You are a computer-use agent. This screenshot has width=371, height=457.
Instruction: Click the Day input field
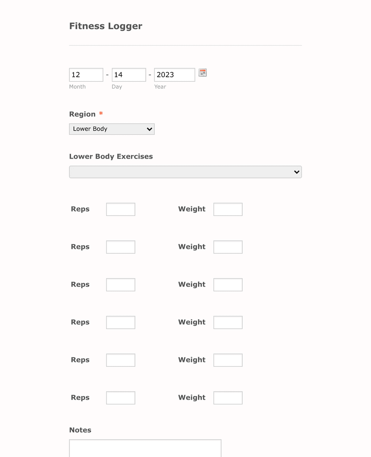point(129,75)
